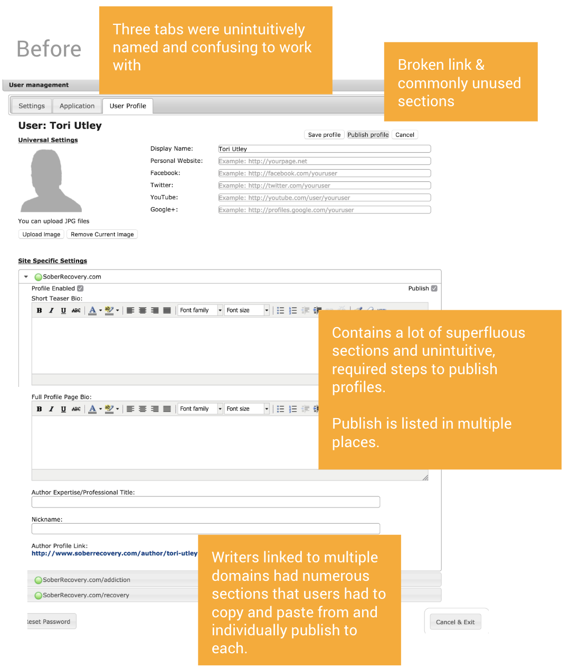The height and width of the screenshot is (667, 569).
Task: Center align text in Short Teaser Bio editor
Action: [x=143, y=311]
